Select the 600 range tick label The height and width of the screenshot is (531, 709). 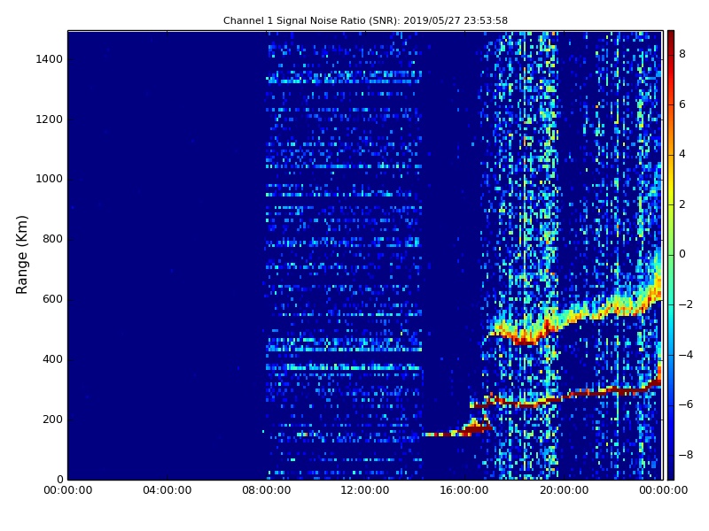pos(52,299)
